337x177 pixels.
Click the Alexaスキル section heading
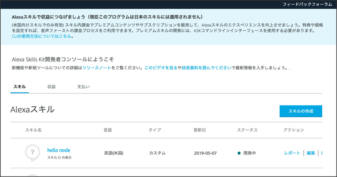[x=32, y=109]
